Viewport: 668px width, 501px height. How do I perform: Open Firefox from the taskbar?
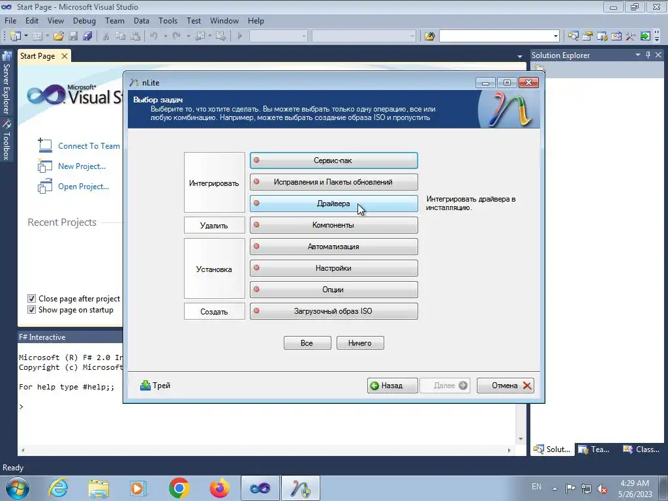pyautogui.click(x=219, y=488)
